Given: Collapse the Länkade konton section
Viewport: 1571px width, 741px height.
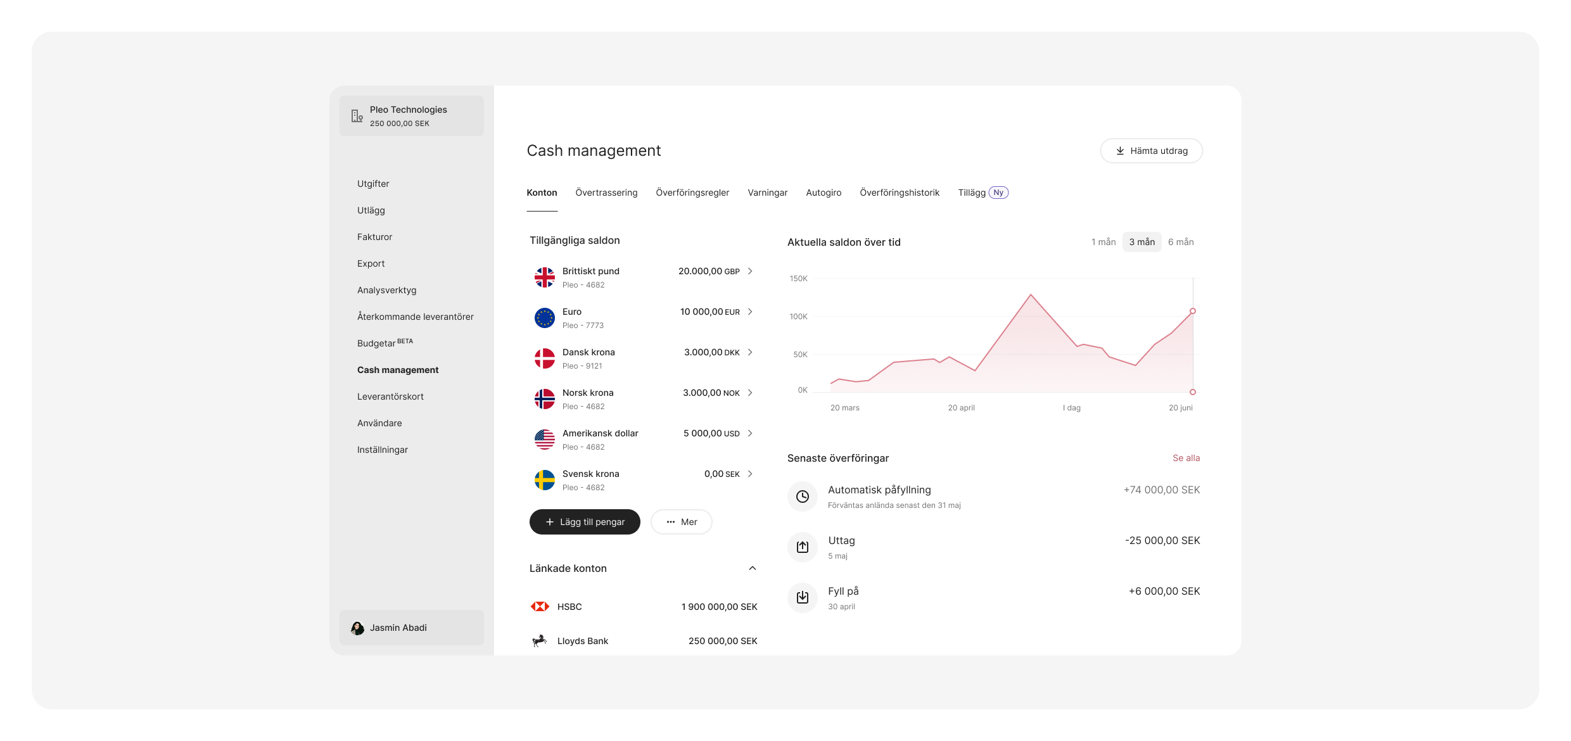Looking at the screenshot, I should (752, 568).
